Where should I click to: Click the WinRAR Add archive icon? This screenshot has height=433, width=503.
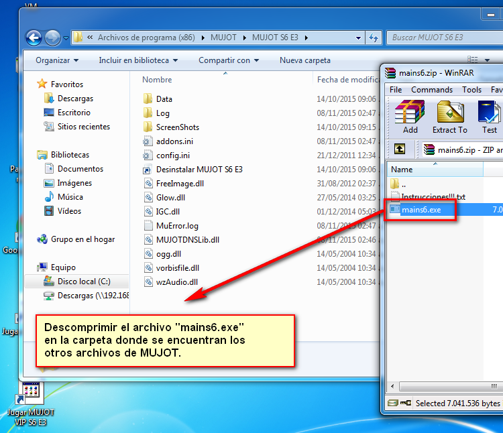pyautogui.click(x=410, y=116)
